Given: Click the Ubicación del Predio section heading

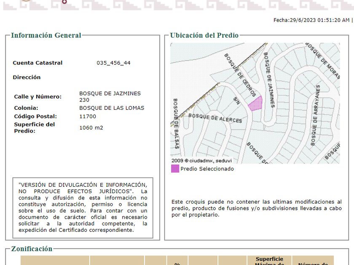Looking at the screenshot, I should click(204, 35).
